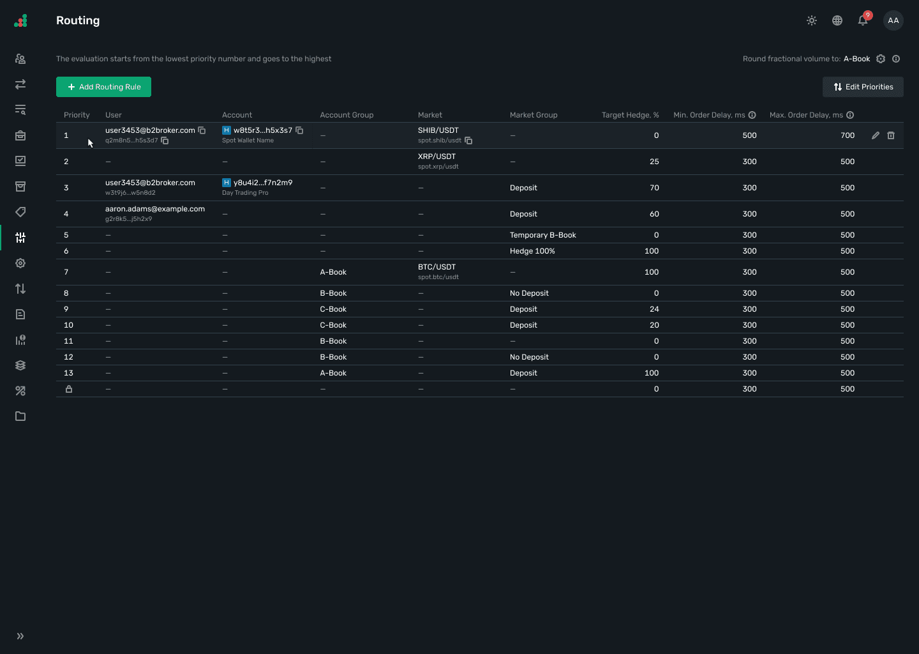The width and height of the screenshot is (919, 654).
Task: Toggle light theme sun icon
Action: (812, 20)
